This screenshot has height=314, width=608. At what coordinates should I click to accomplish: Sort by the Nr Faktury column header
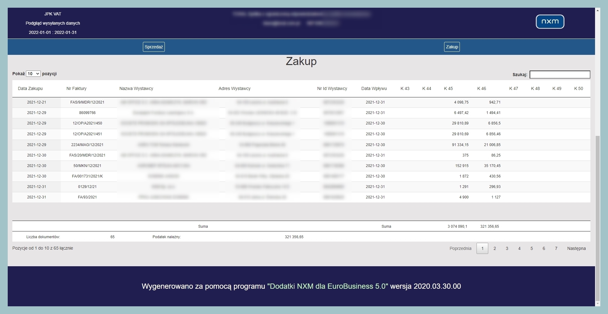pyautogui.click(x=77, y=88)
